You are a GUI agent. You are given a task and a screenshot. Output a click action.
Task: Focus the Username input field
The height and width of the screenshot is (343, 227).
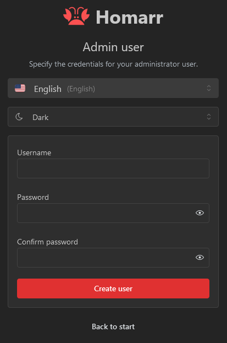coord(113,168)
